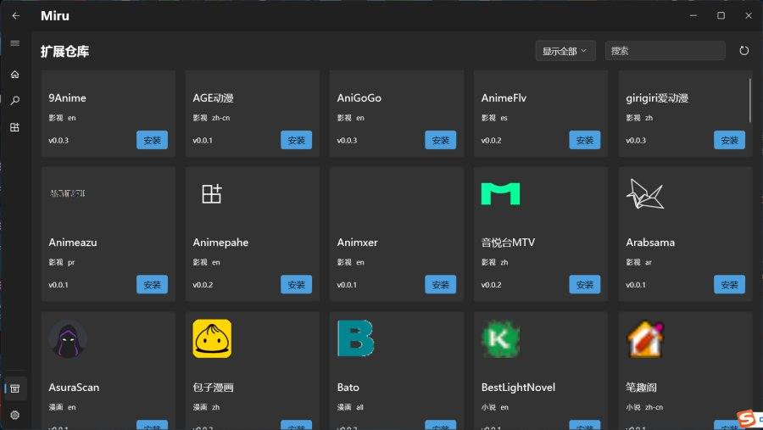This screenshot has height=430, width=763.
Task: Install the 音悦台MTV extension
Action: tap(585, 284)
